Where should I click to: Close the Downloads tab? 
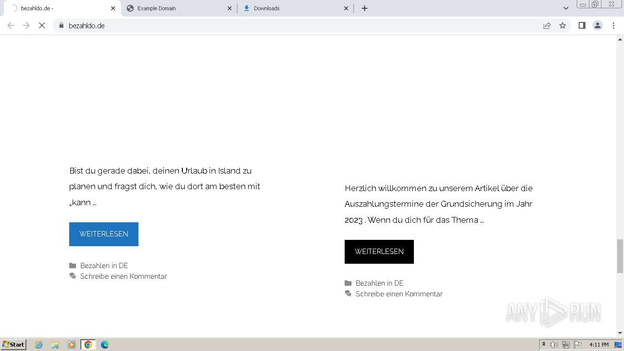pos(346,8)
